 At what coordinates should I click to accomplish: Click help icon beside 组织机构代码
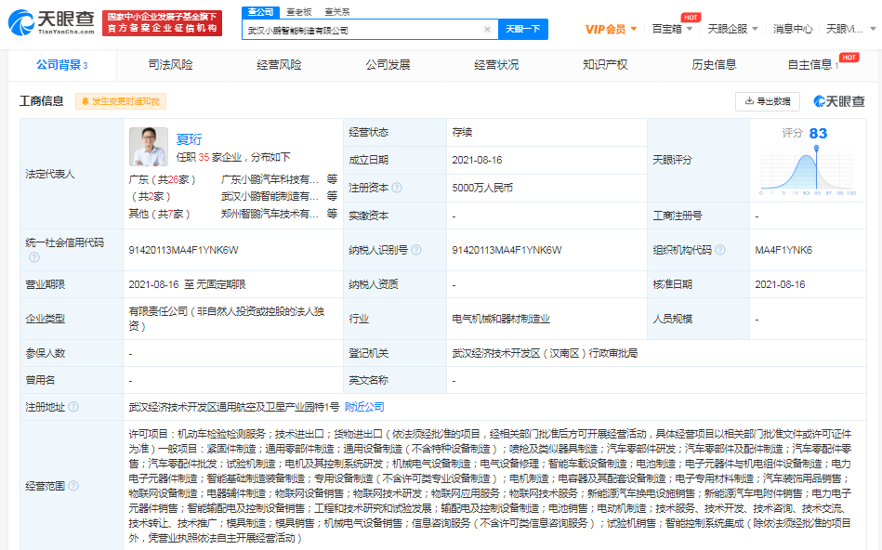719,251
